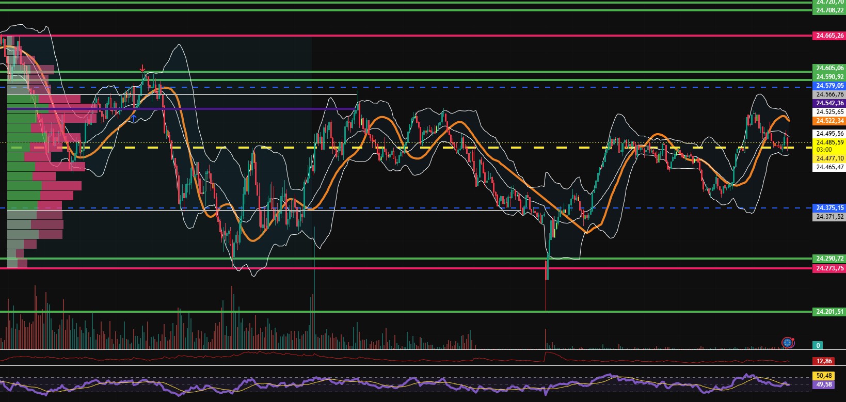Viewport: 846px width, 402px height.
Task: Click the green 24.605,06 price label
Action: pyautogui.click(x=829, y=68)
